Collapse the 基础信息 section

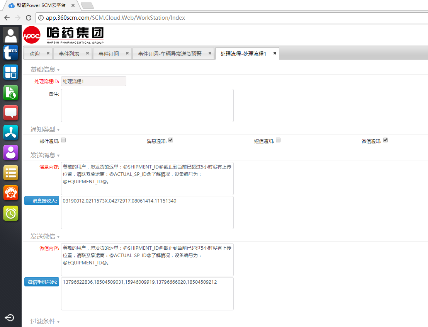point(45,70)
